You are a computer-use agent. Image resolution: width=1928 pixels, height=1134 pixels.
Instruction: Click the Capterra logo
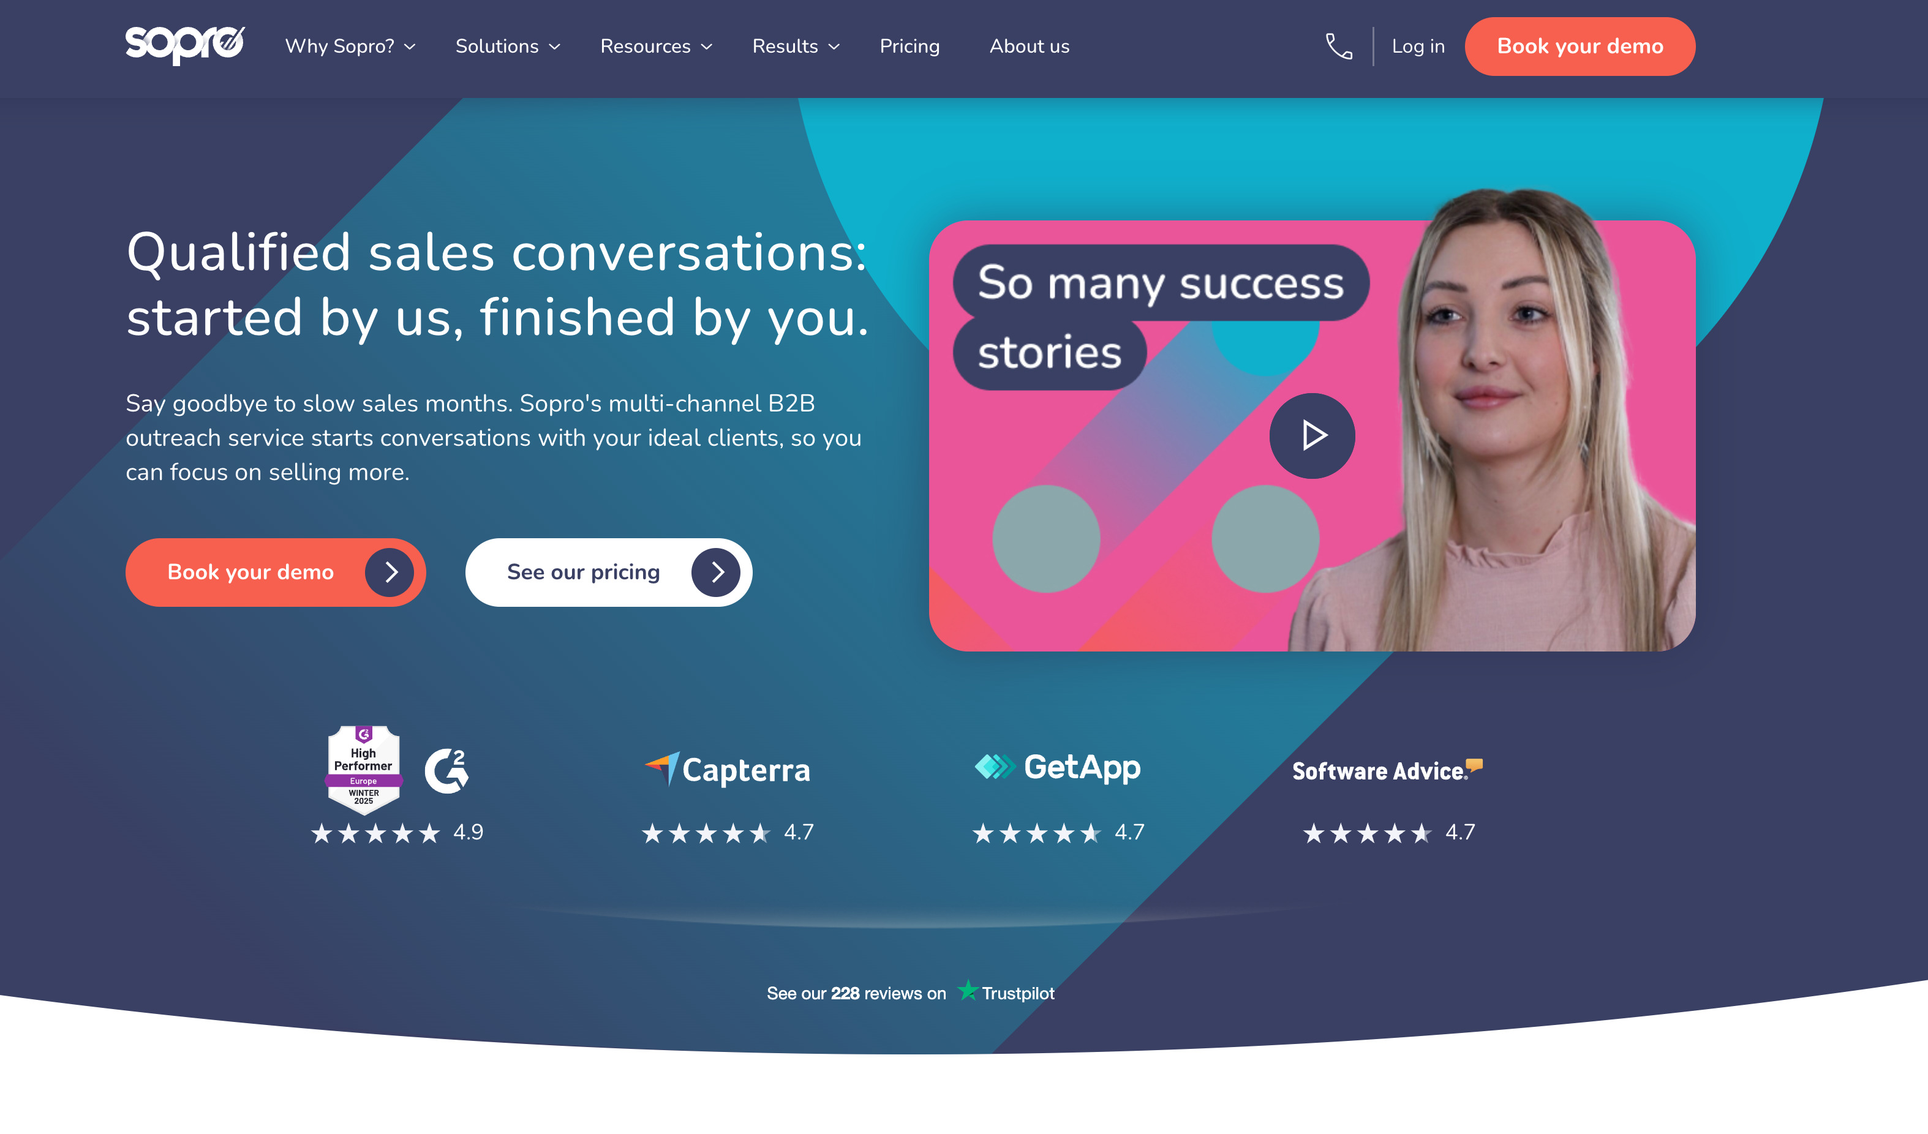click(728, 769)
